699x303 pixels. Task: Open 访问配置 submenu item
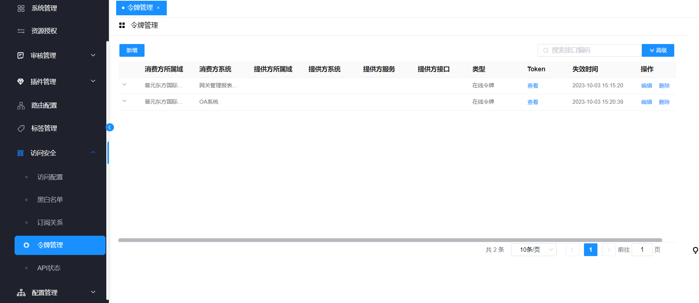click(50, 177)
